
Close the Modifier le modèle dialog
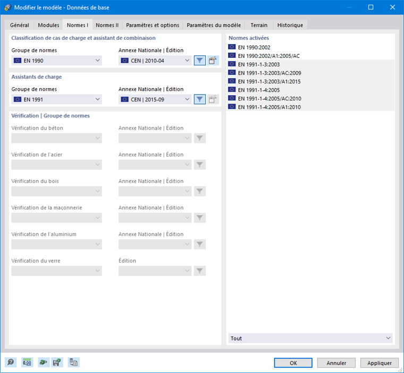coord(392,7)
